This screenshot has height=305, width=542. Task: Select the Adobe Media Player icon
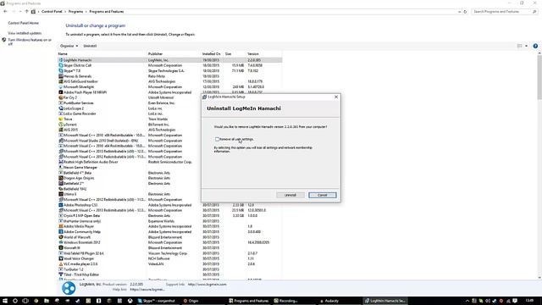(60, 226)
